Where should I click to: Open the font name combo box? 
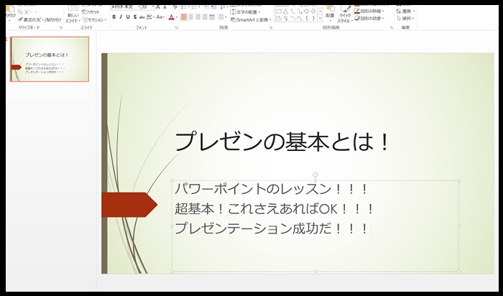(x=126, y=7)
